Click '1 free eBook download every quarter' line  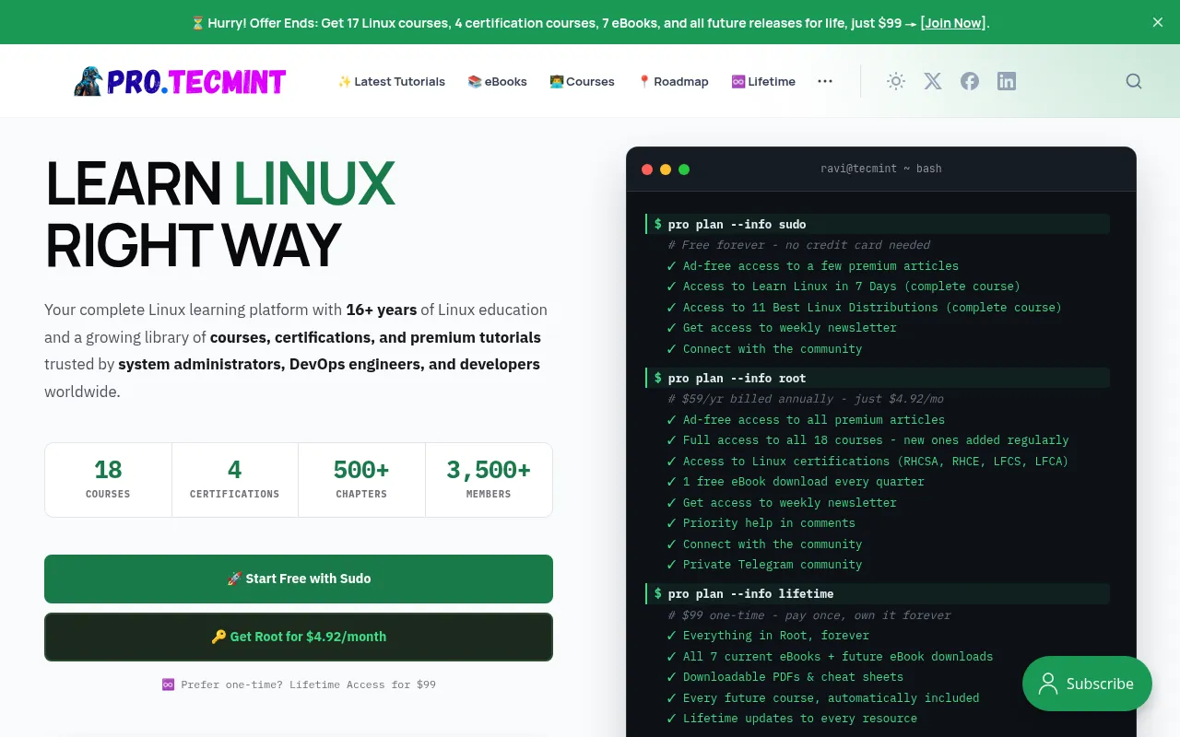coord(796,482)
